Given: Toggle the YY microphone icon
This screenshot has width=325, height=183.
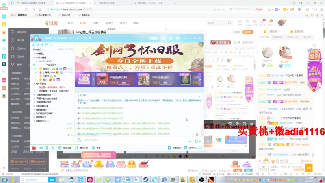Looking at the screenshot, I should 47,148.
